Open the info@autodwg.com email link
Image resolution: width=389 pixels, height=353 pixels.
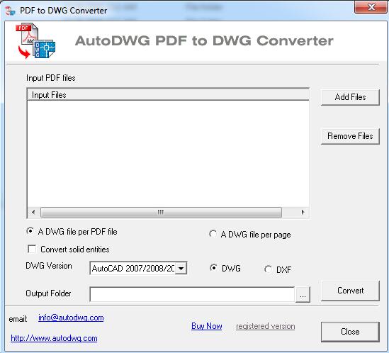coord(71,318)
